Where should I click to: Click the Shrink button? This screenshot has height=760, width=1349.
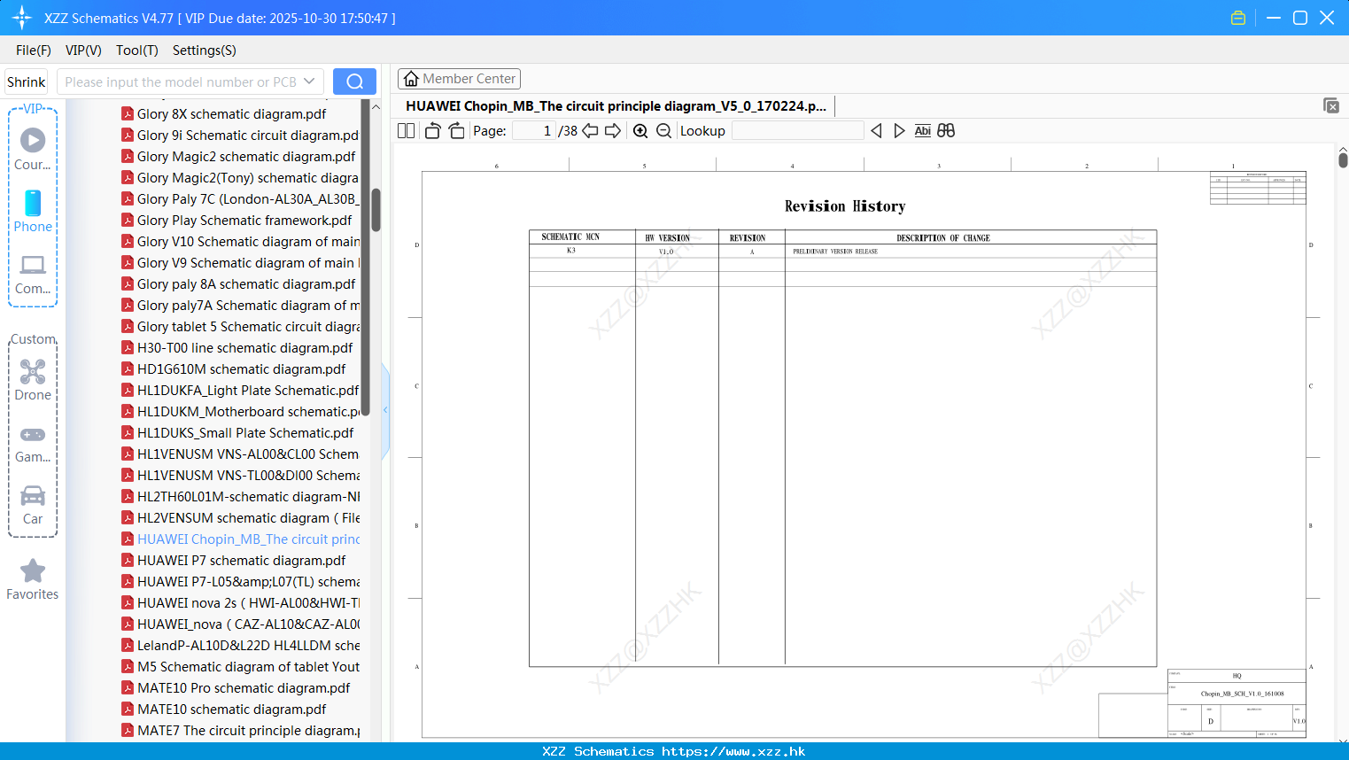[x=27, y=81]
